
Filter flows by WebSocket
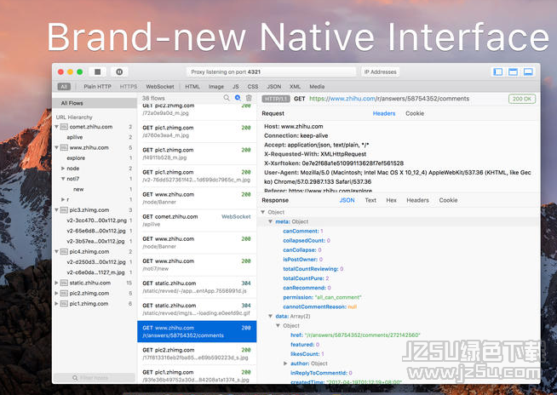(x=160, y=86)
